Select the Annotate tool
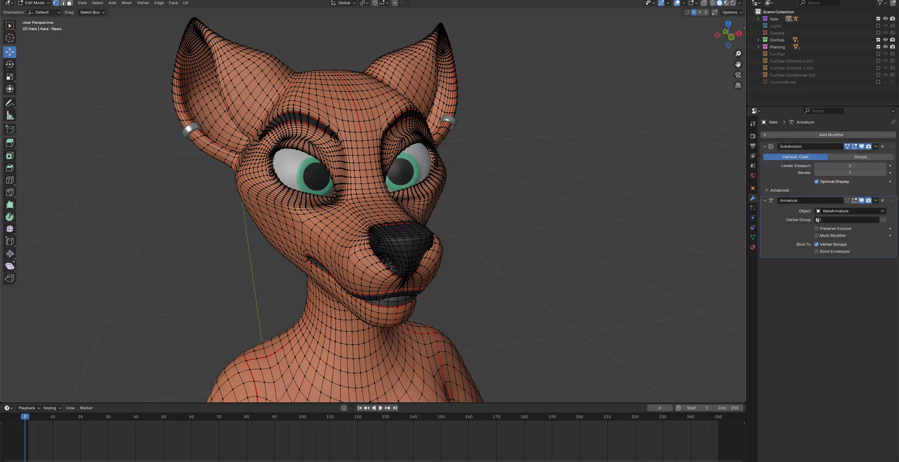899x462 pixels. click(10, 103)
